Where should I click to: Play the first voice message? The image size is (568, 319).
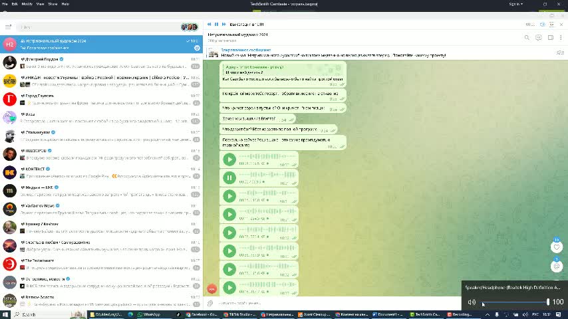click(229, 159)
